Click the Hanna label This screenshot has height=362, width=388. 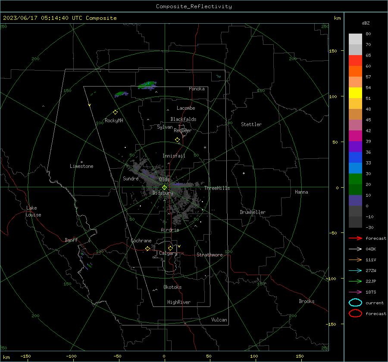[301, 192]
